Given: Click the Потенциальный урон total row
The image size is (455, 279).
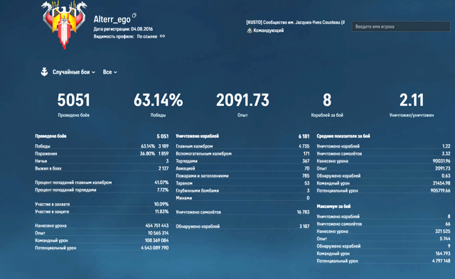Looking at the screenshot, I should pyautogui.click(x=102, y=248).
